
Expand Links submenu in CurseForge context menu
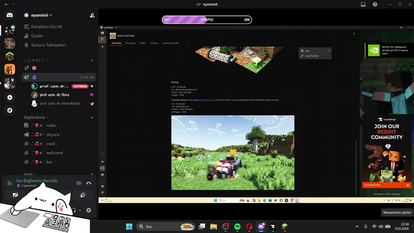(x=315, y=51)
